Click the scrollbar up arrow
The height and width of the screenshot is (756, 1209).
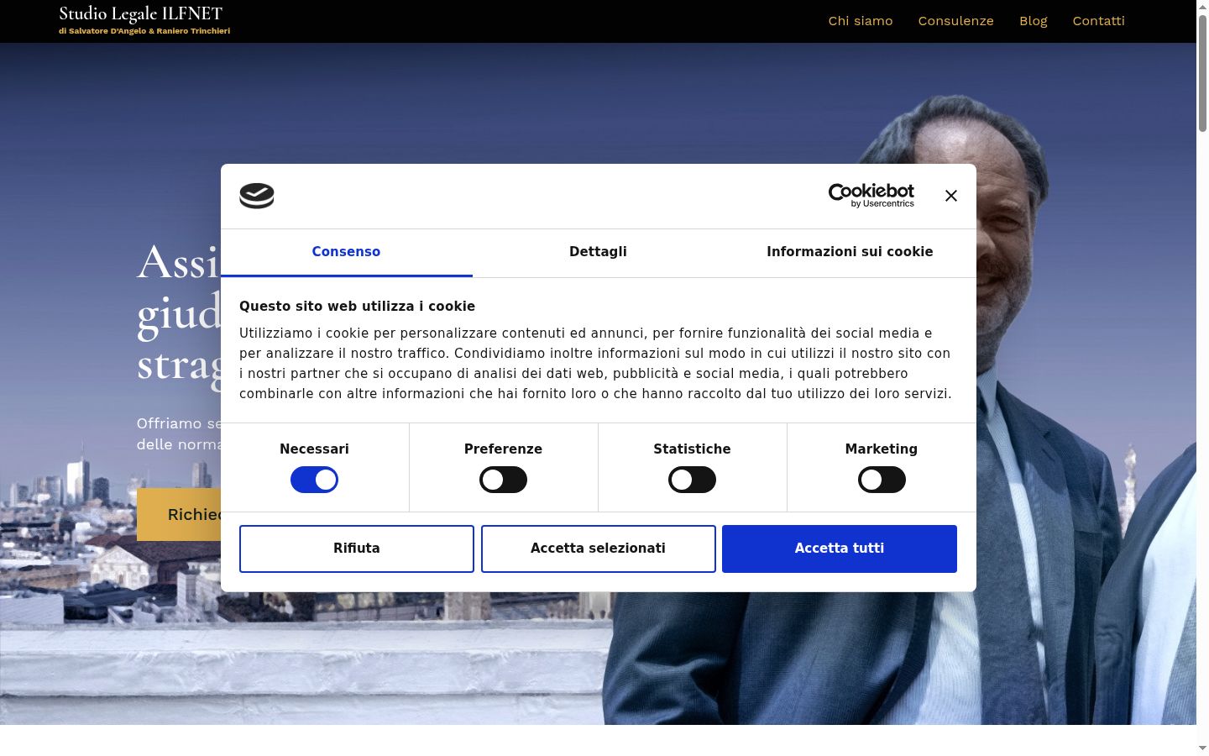[1202, 6]
